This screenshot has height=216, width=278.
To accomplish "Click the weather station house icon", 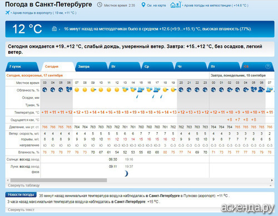I will 175,4.
